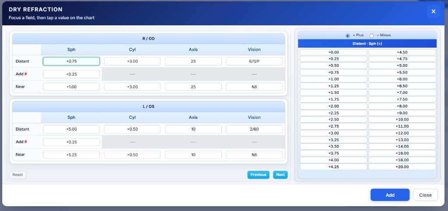This screenshot has width=448, height=211.
Task: Close the Dry Refraction dialog with X
Action: [433, 11]
